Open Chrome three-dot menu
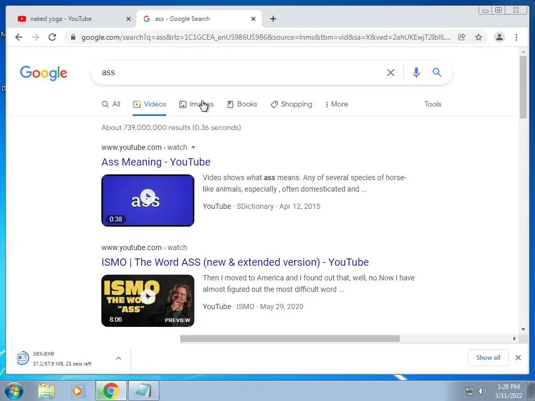The image size is (535, 401). click(516, 37)
